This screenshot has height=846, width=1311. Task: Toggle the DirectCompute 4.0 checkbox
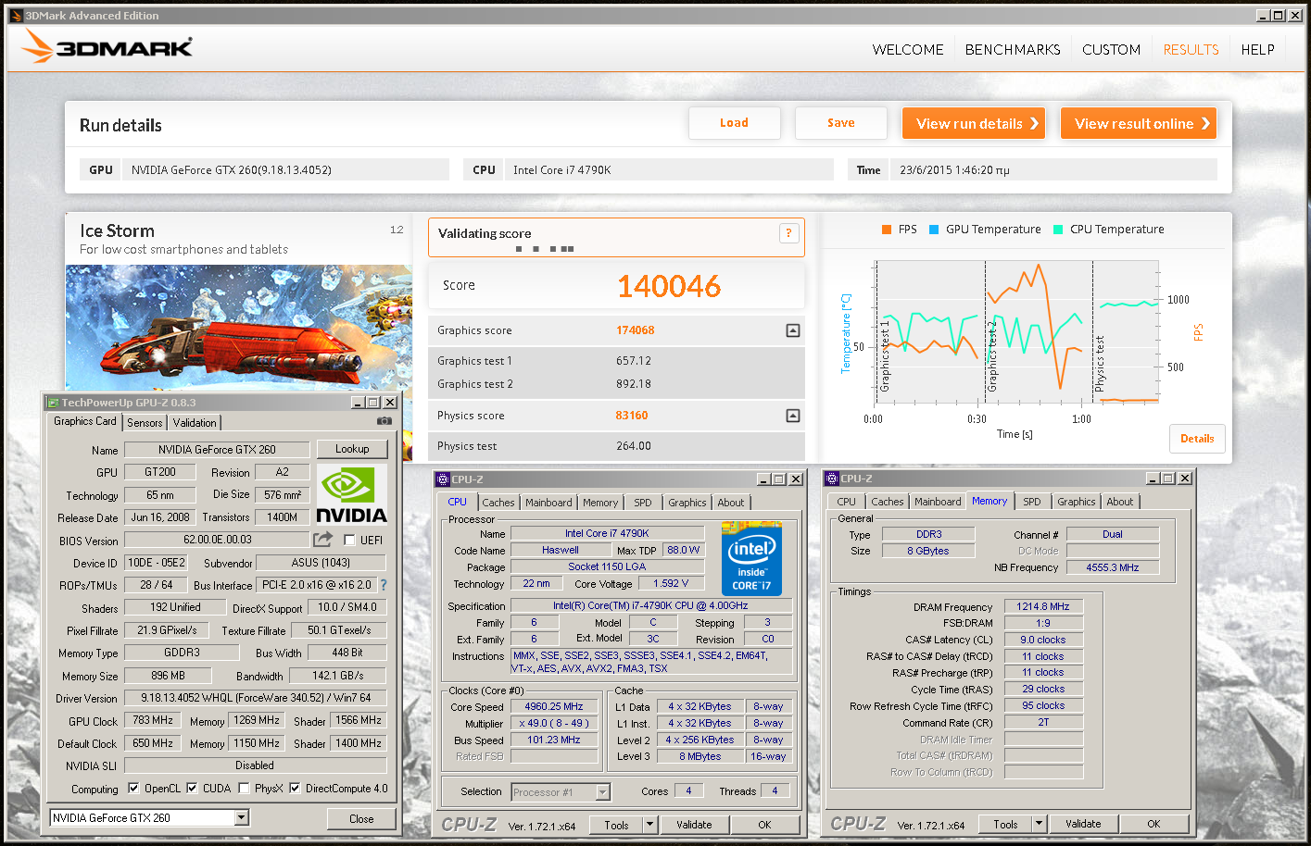pyautogui.click(x=295, y=789)
